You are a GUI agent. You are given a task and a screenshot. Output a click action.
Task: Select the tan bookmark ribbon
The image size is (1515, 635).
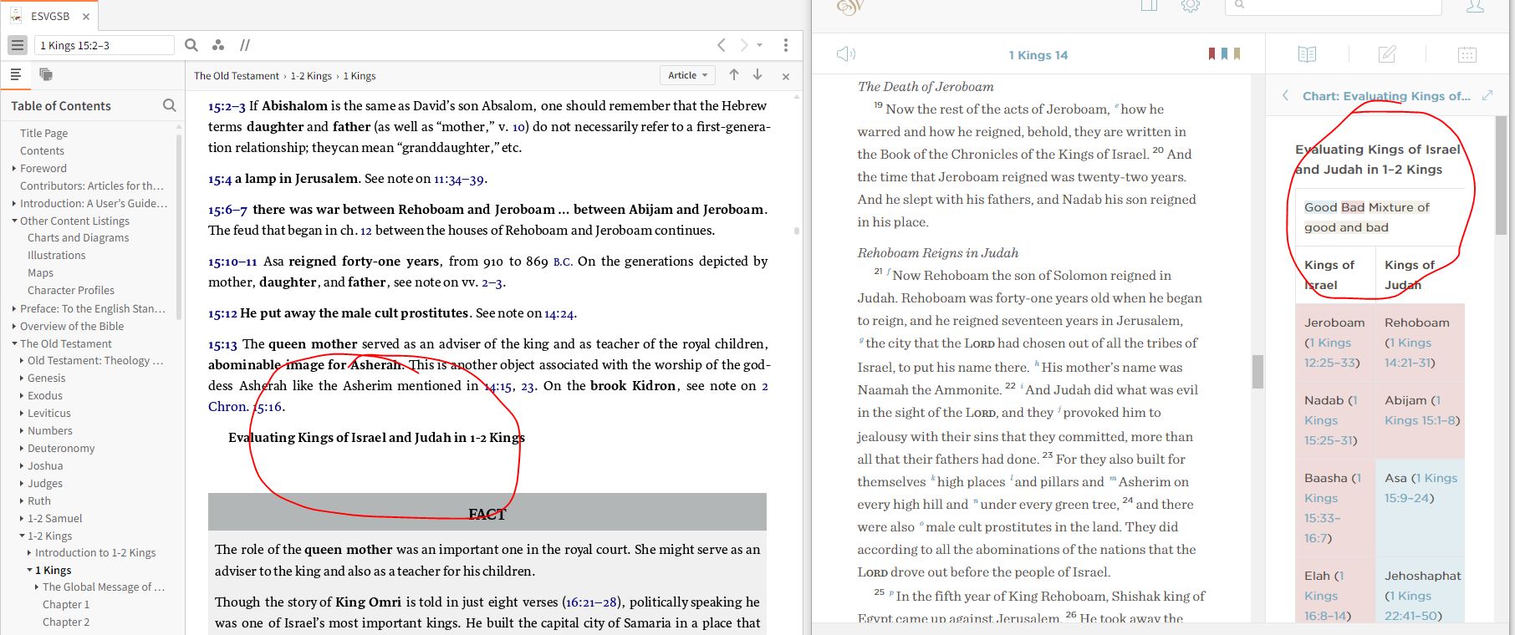(1237, 54)
